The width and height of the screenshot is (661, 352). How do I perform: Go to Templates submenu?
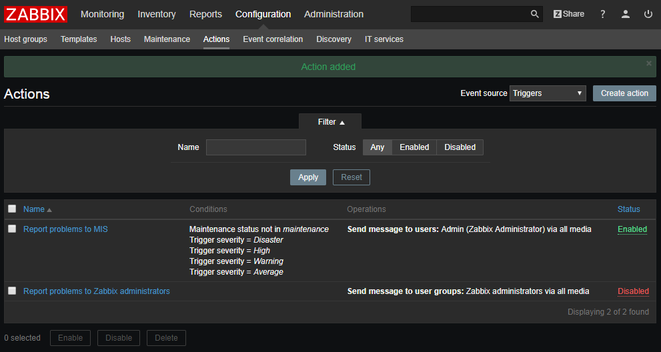pyautogui.click(x=79, y=39)
